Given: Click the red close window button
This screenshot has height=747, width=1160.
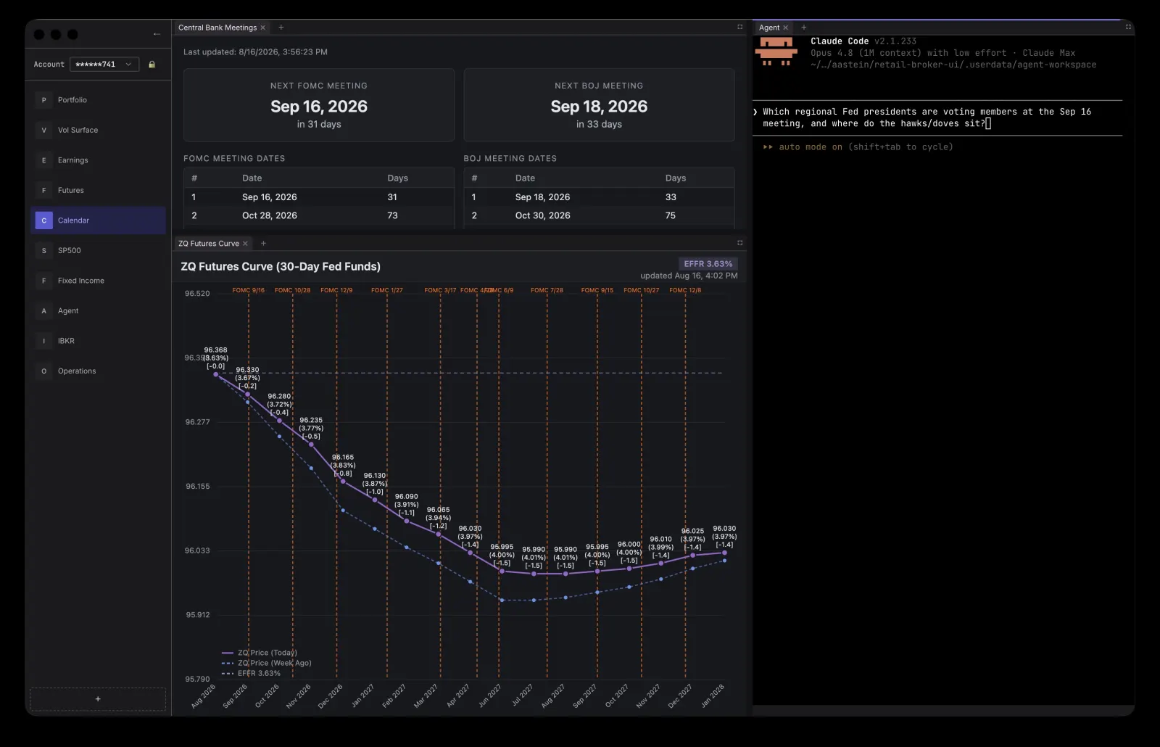Looking at the screenshot, I should (x=39, y=34).
